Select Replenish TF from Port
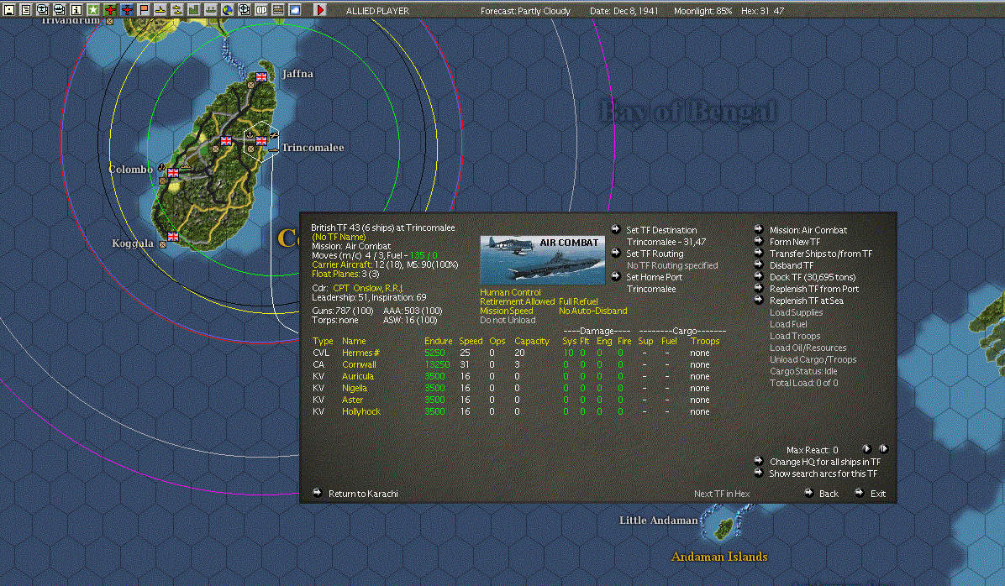This screenshot has height=586, width=1005. click(814, 289)
